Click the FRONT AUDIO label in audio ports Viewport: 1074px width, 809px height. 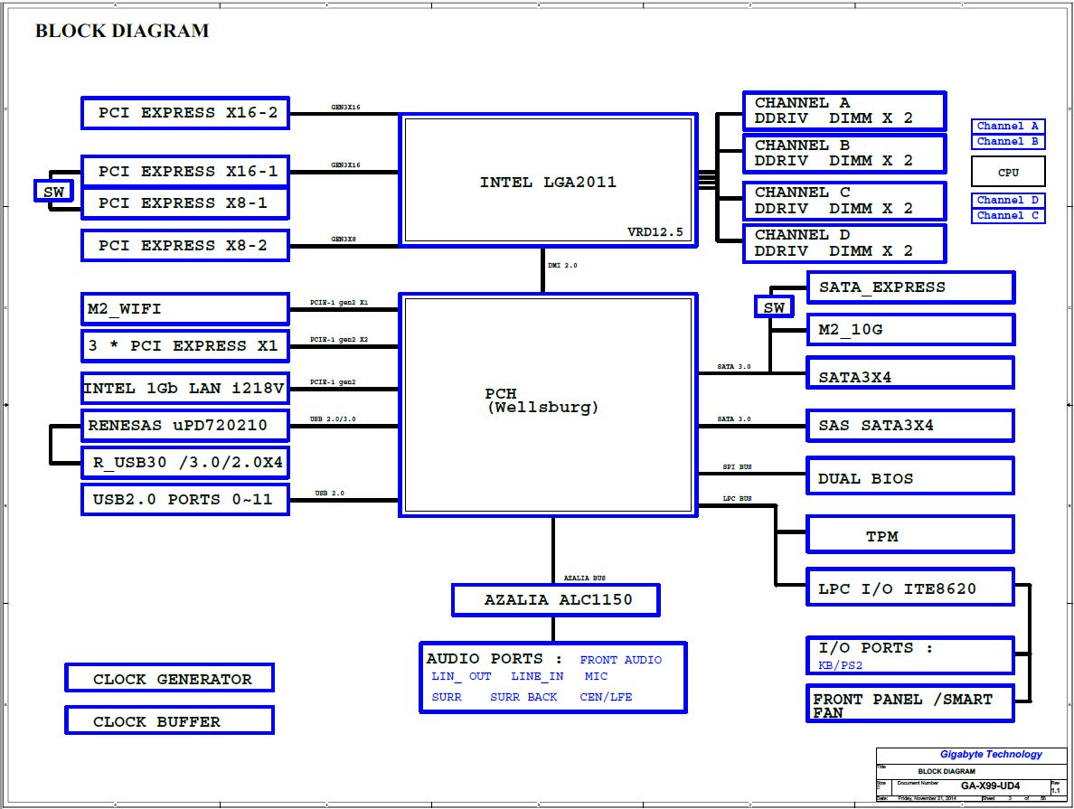(x=620, y=660)
